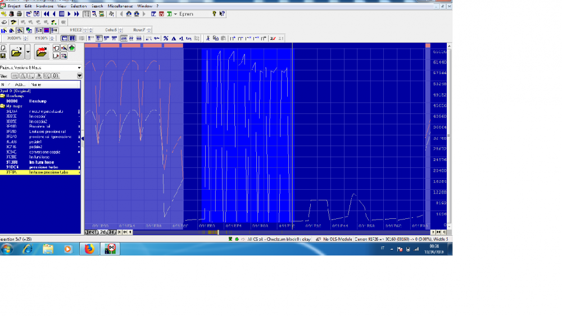Screen dimensions: 562x316
Task: Toggle the 01 filter button
Action: pyautogui.click(x=56, y=76)
